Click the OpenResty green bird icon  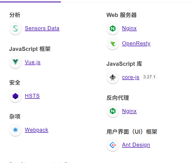point(113,44)
